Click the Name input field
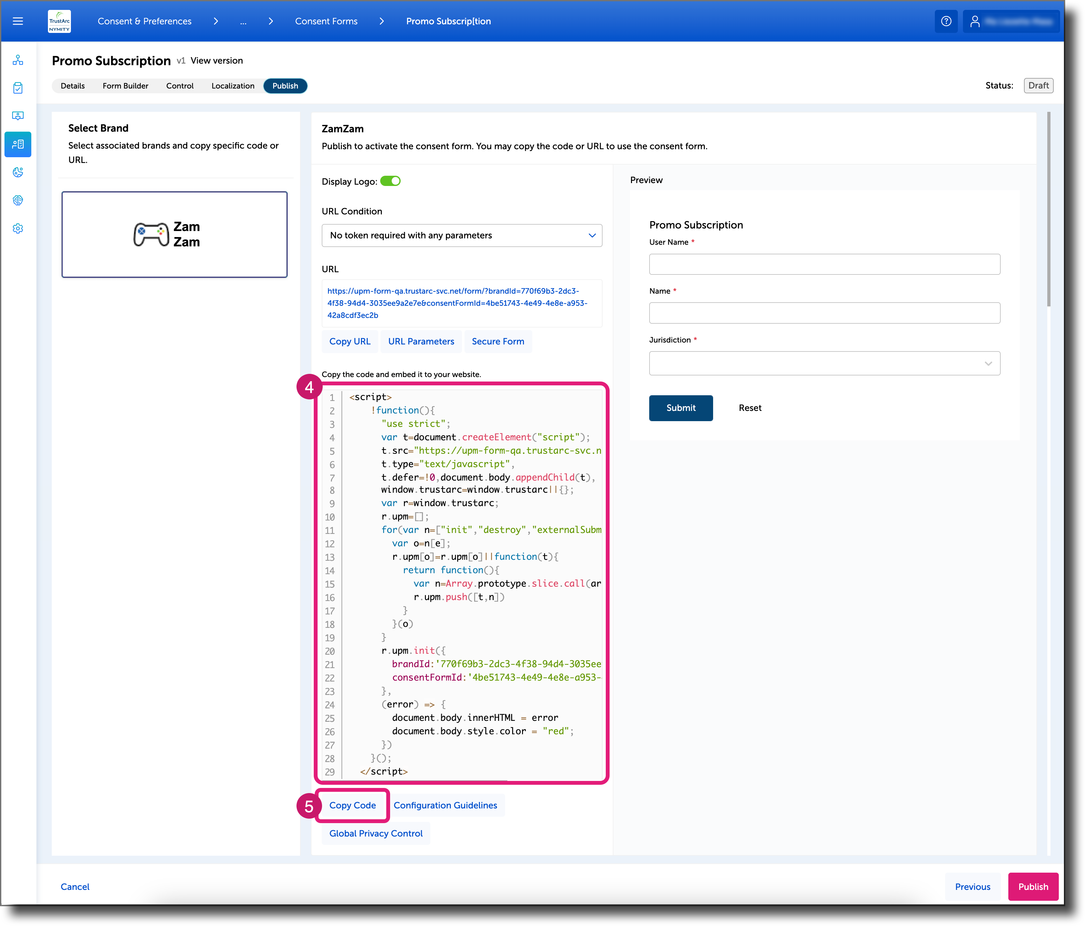Image resolution: width=1085 pixels, height=926 pixels. click(x=824, y=313)
